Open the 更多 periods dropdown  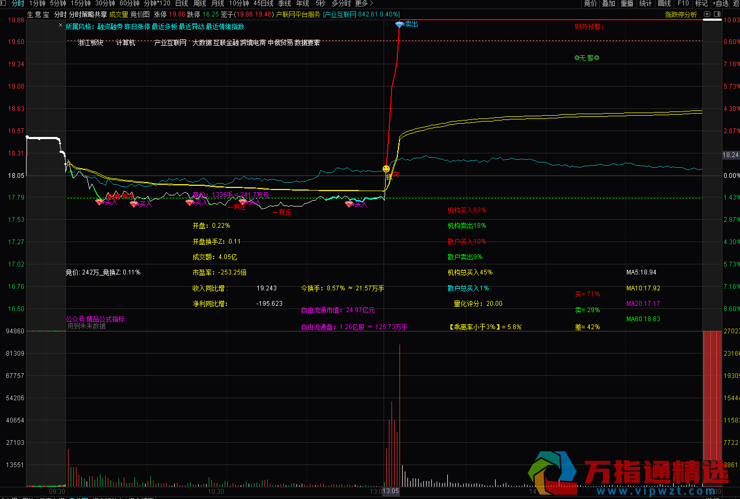363,4
